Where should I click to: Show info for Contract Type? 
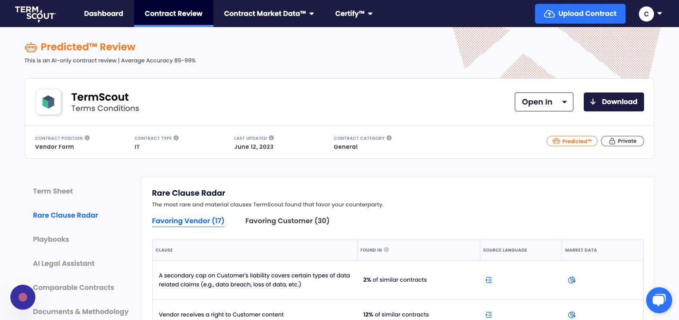point(176,138)
